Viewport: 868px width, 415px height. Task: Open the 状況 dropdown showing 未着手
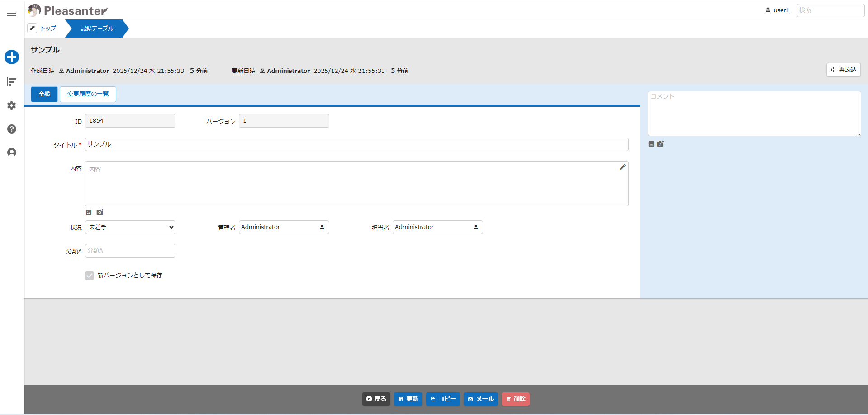click(130, 227)
